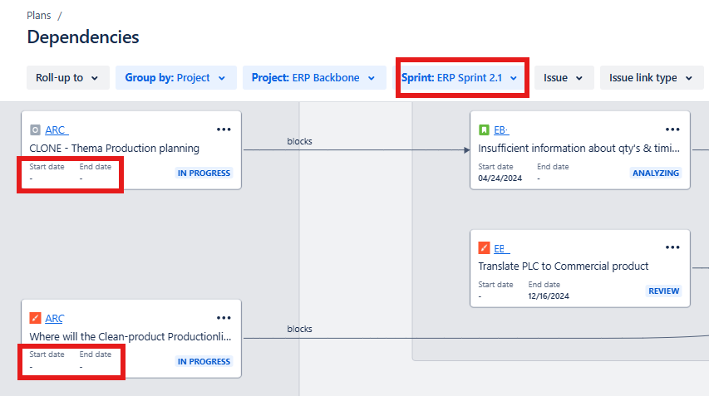Click ANALYZING status badge

(x=656, y=173)
